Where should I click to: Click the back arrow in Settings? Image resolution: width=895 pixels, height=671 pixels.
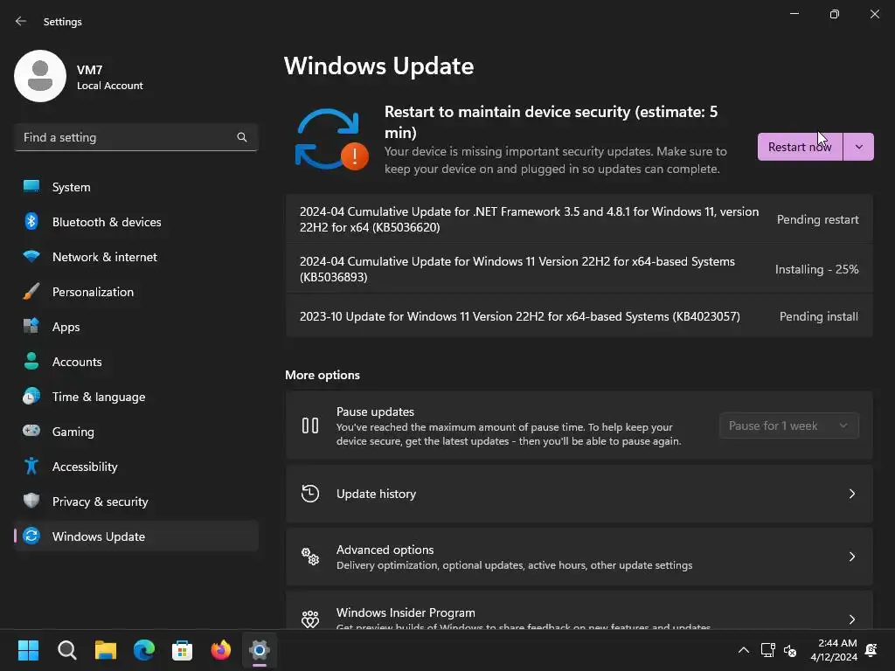(21, 21)
